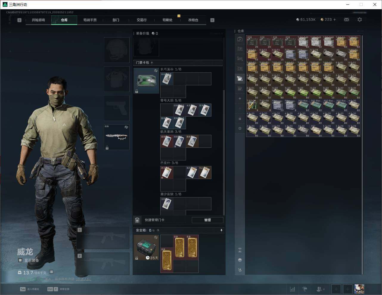382x295 pixels.
Task: Select the green 9x39 ammo stack showing 10
Action: (x=329, y=93)
